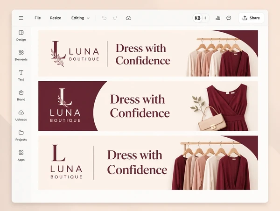Click the Share button
Image resolution: width=280 pixels, height=211 pixels.
point(251,18)
